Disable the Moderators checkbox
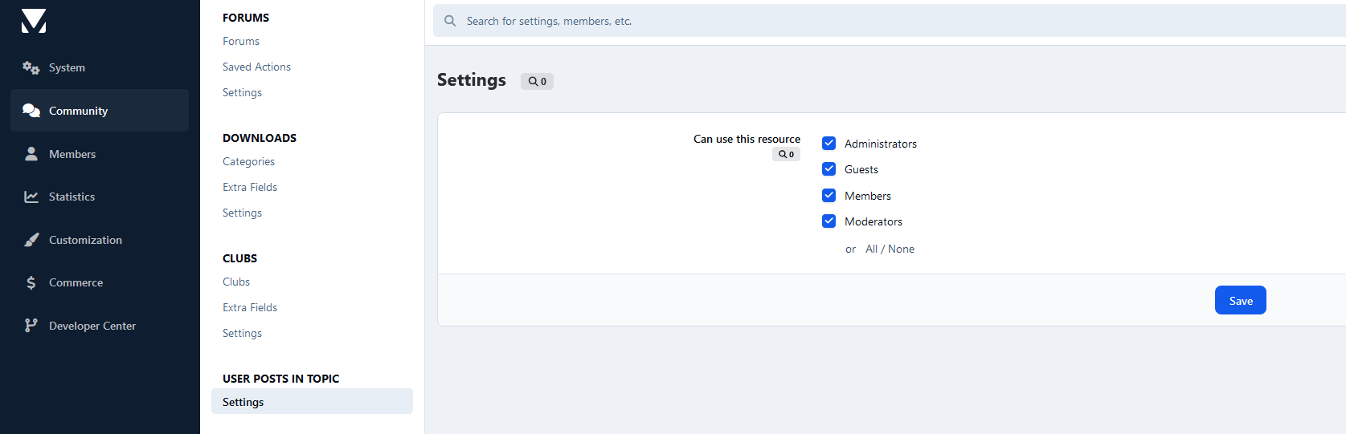This screenshot has height=434, width=1346. tap(828, 221)
